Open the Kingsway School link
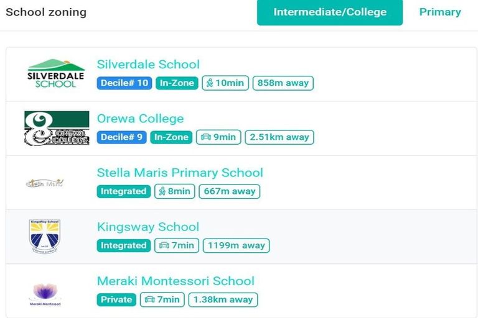478x318 pixels. [x=148, y=227]
